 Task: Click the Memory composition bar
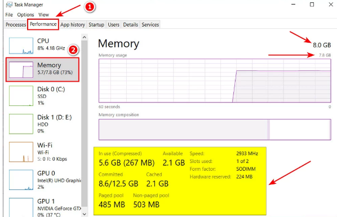(215, 130)
